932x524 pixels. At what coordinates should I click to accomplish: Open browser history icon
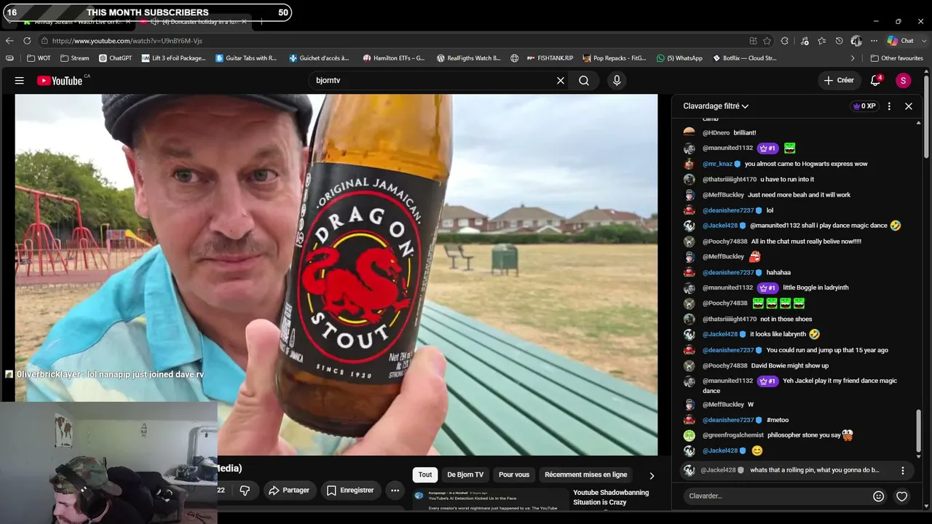[x=839, y=41]
